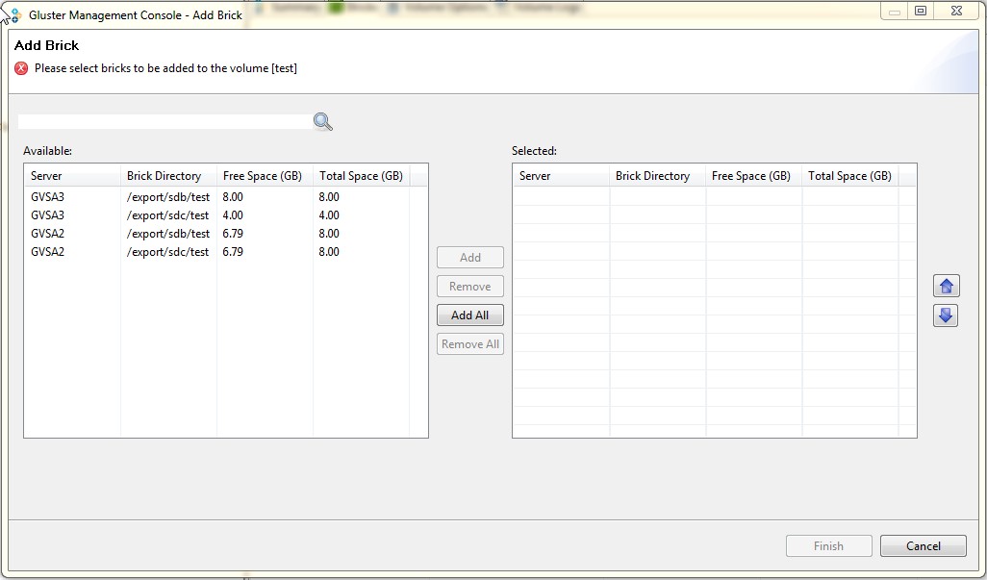Pick the GVSA2 /export/sdb/test brick
The width and height of the screenshot is (987, 580).
coord(167,234)
